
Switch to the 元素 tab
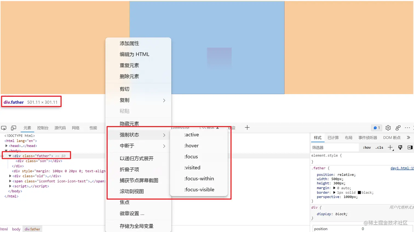click(x=27, y=128)
